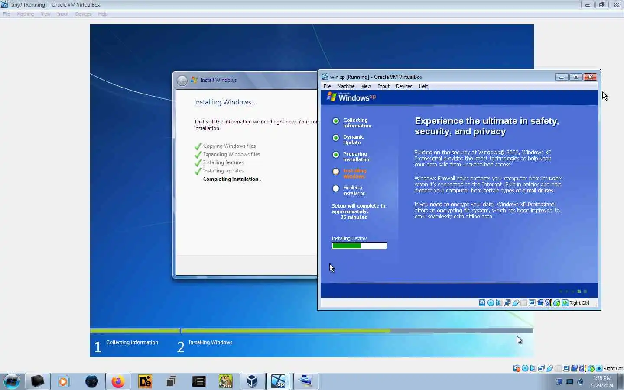Open VirtualBox Manager cube taskbar icon
The image size is (624, 390).
click(252, 381)
